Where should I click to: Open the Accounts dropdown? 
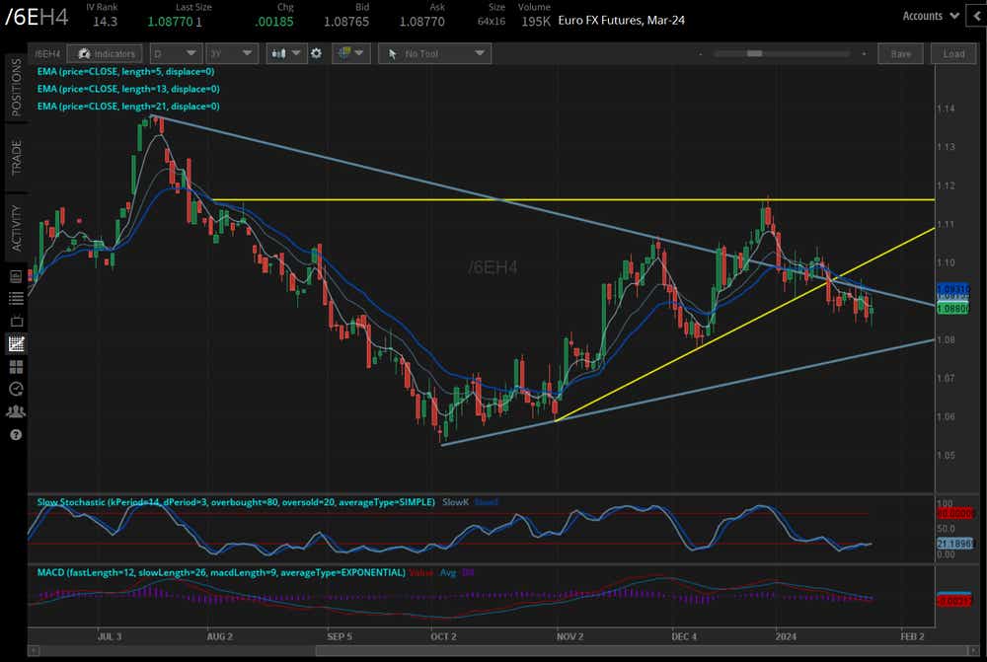click(x=928, y=16)
